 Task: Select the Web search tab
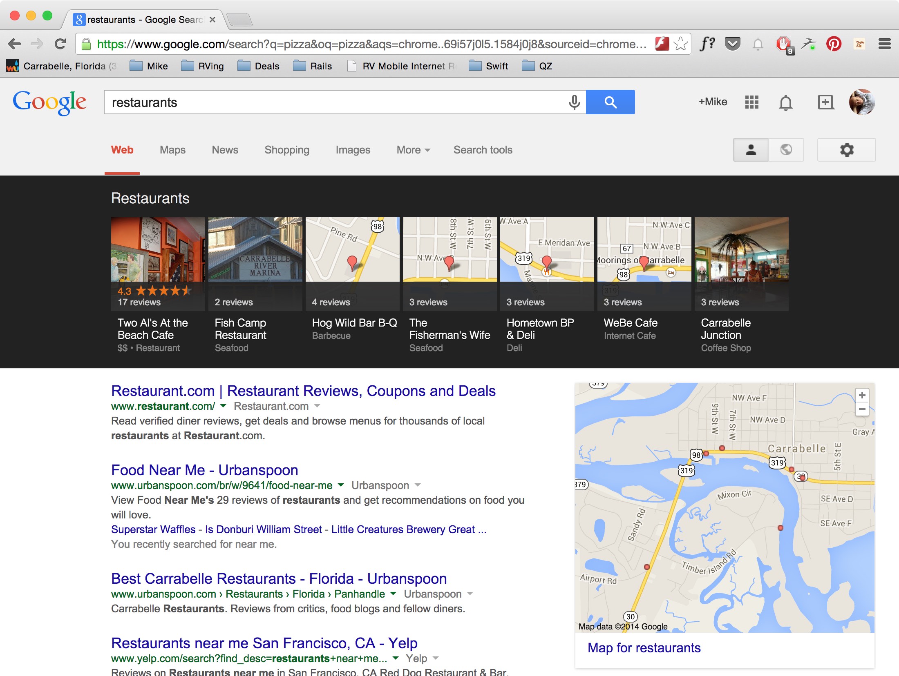point(122,150)
